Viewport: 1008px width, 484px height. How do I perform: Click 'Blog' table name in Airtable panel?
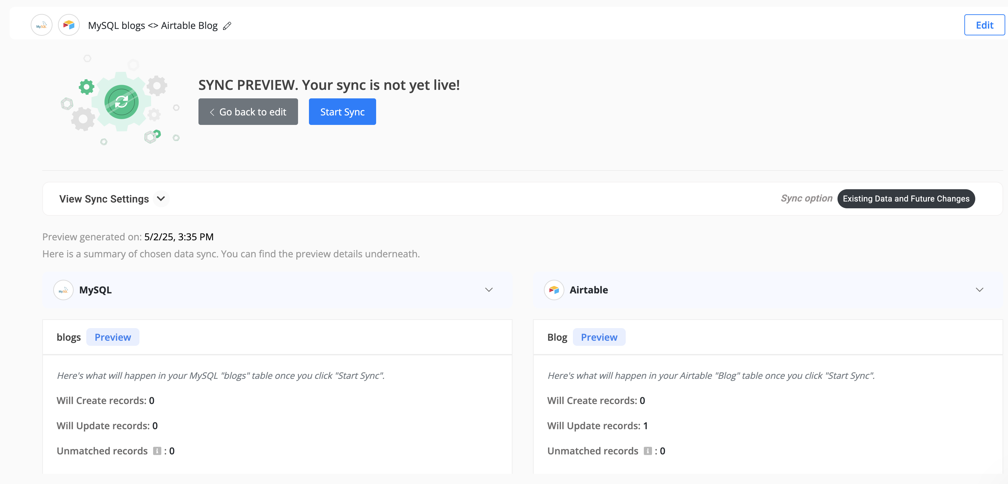(x=557, y=337)
